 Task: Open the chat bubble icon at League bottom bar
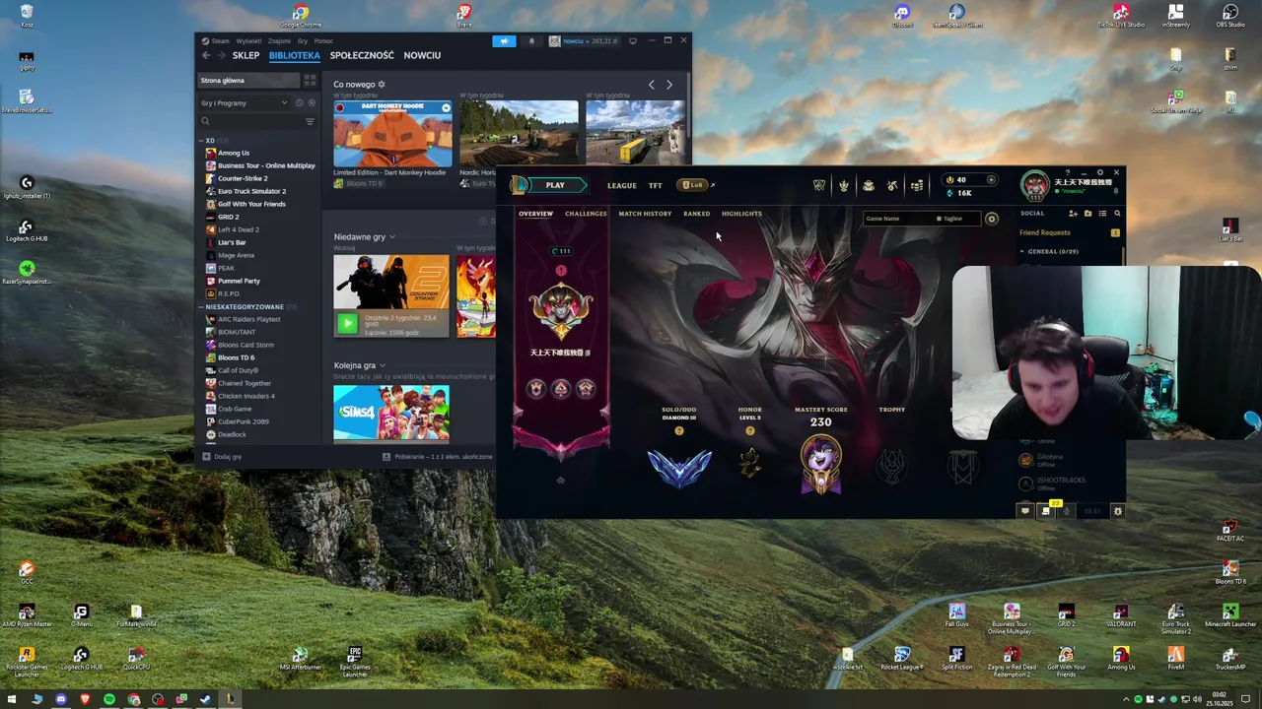[x=1024, y=511]
